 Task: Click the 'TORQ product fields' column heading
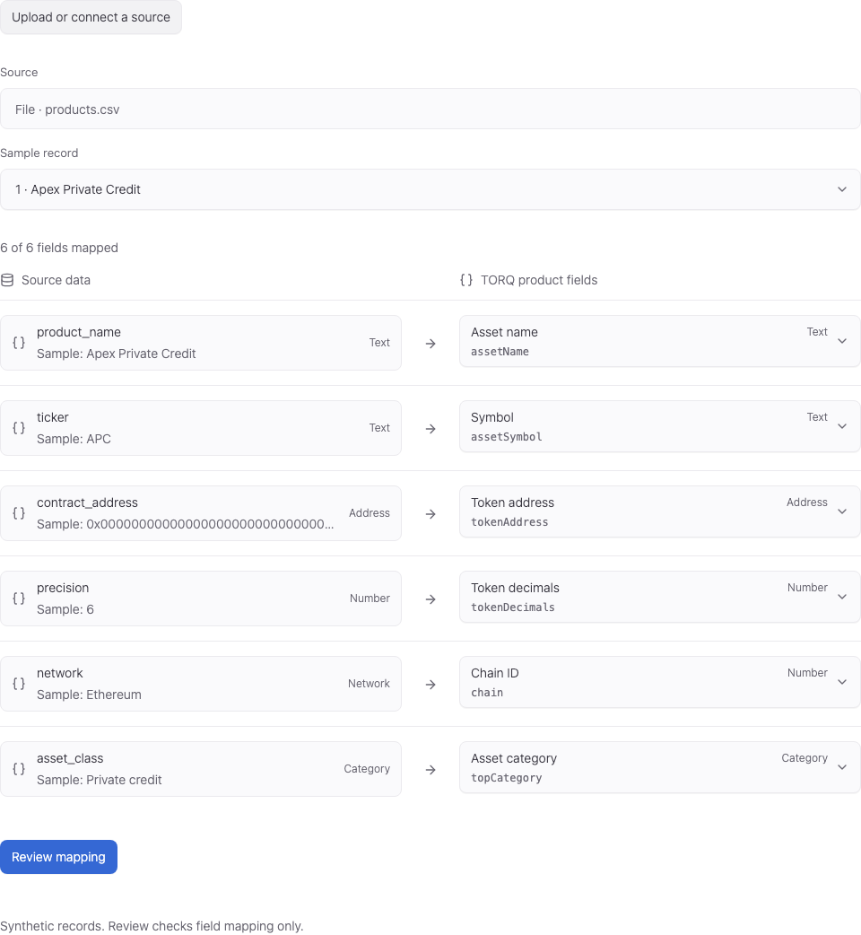(x=539, y=280)
